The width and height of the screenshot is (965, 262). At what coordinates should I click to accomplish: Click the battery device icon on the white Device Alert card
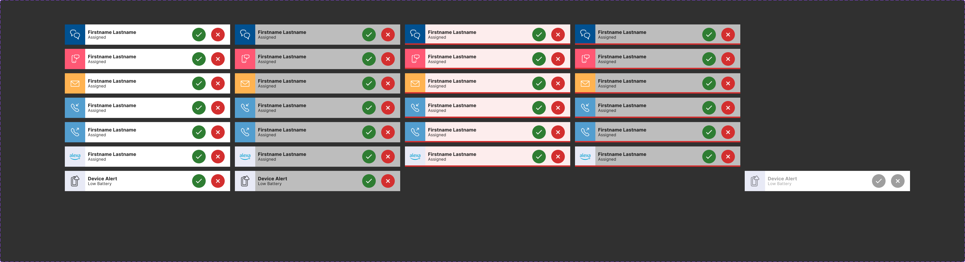(x=75, y=181)
